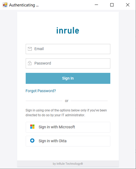The image size is (136, 169).
Task: Click the by InRule Technology footer text
Action: [68, 164]
